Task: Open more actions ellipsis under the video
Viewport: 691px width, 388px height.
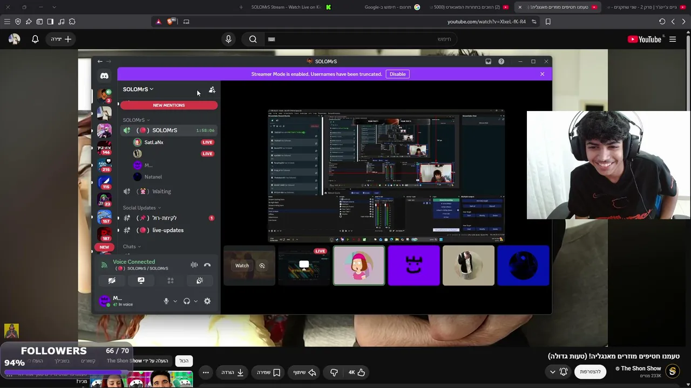Action: 206,372
